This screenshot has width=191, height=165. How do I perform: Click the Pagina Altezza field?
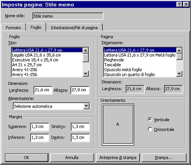(x=173, y=89)
